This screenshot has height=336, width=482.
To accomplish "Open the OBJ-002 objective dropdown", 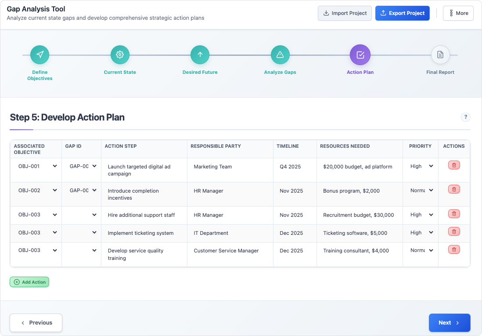I will (37, 190).
